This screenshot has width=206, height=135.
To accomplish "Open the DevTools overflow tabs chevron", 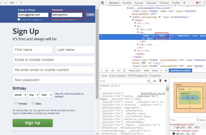I will click(184, 3).
